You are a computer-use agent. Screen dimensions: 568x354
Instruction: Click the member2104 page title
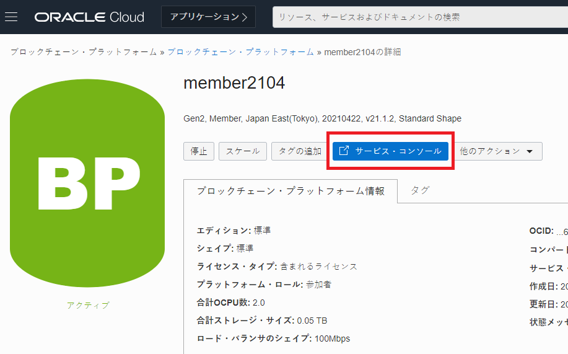pos(234,83)
